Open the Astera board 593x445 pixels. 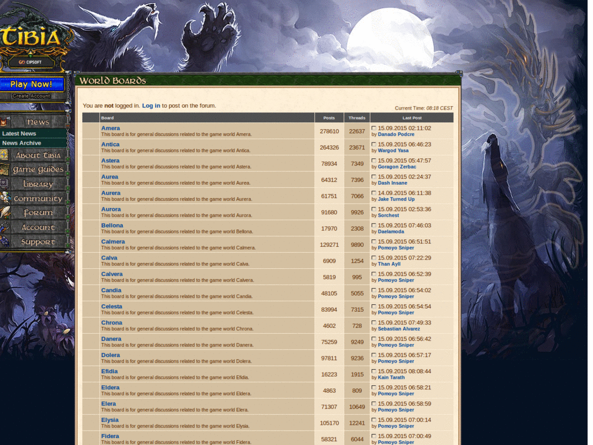[110, 161]
